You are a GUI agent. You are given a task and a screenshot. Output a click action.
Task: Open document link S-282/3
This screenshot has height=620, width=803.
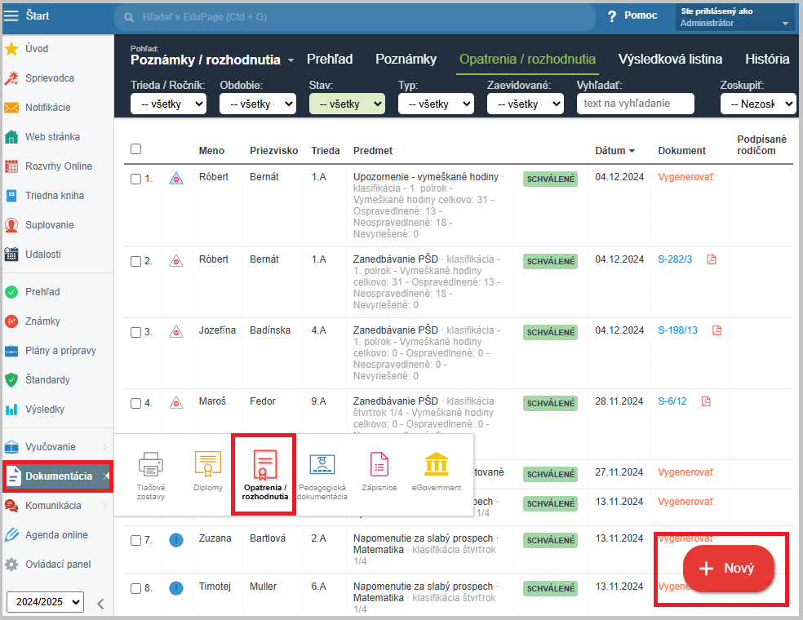point(675,259)
